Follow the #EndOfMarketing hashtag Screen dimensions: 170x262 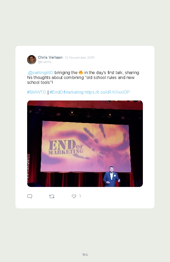tap(66, 92)
